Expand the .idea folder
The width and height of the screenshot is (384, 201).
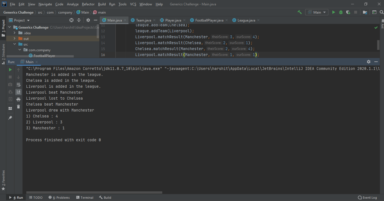click(x=14, y=33)
